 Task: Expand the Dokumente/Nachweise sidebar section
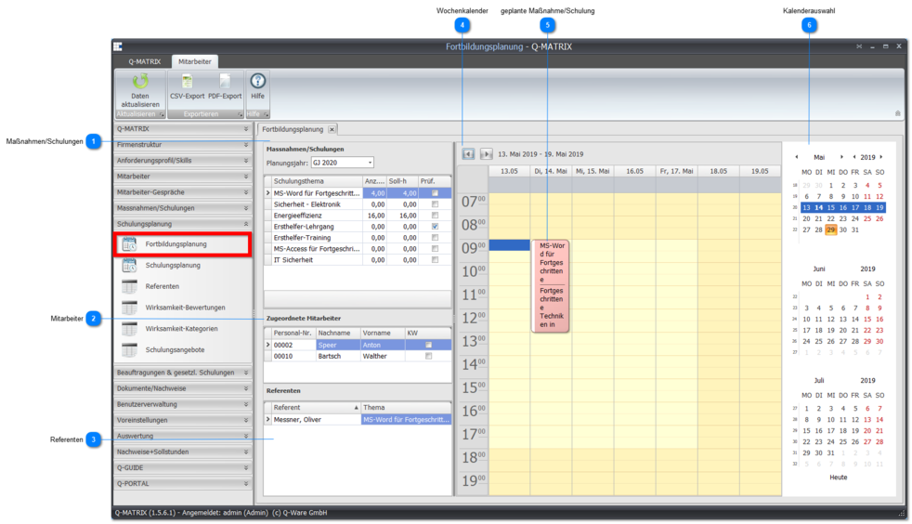[x=183, y=388]
